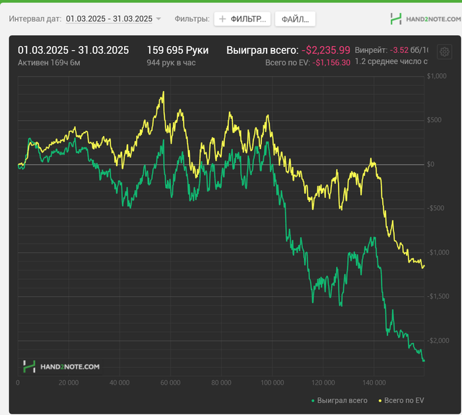Screen dimensions: 462x415
Task: Click the green winnings line's endpoint at chart end
Action: pyautogui.click(x=424, y=360)
